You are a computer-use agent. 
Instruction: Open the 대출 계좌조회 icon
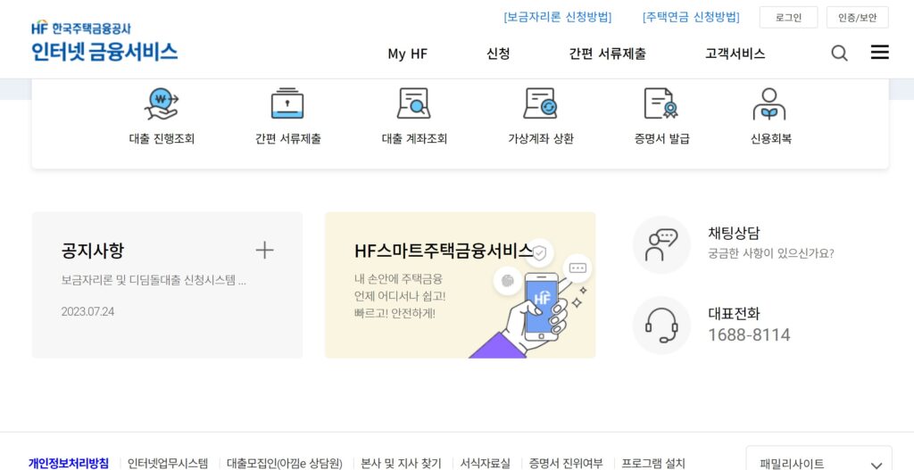(x=413, y=103)
